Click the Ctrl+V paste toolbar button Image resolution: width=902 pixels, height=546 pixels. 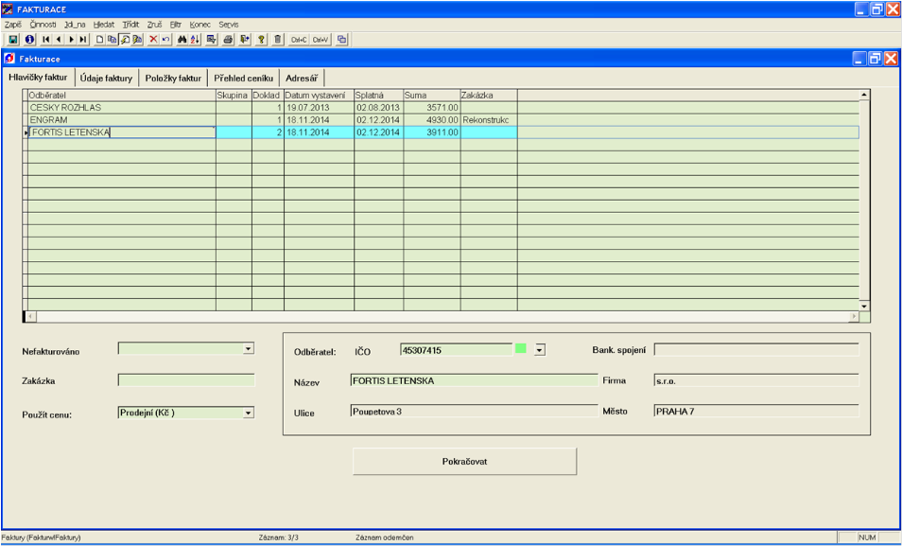point(321,39)
